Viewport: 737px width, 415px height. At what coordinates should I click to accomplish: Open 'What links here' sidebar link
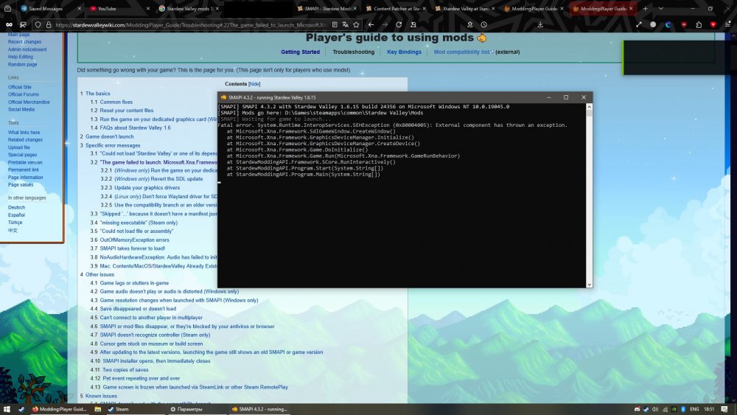(x=24, y=133)
